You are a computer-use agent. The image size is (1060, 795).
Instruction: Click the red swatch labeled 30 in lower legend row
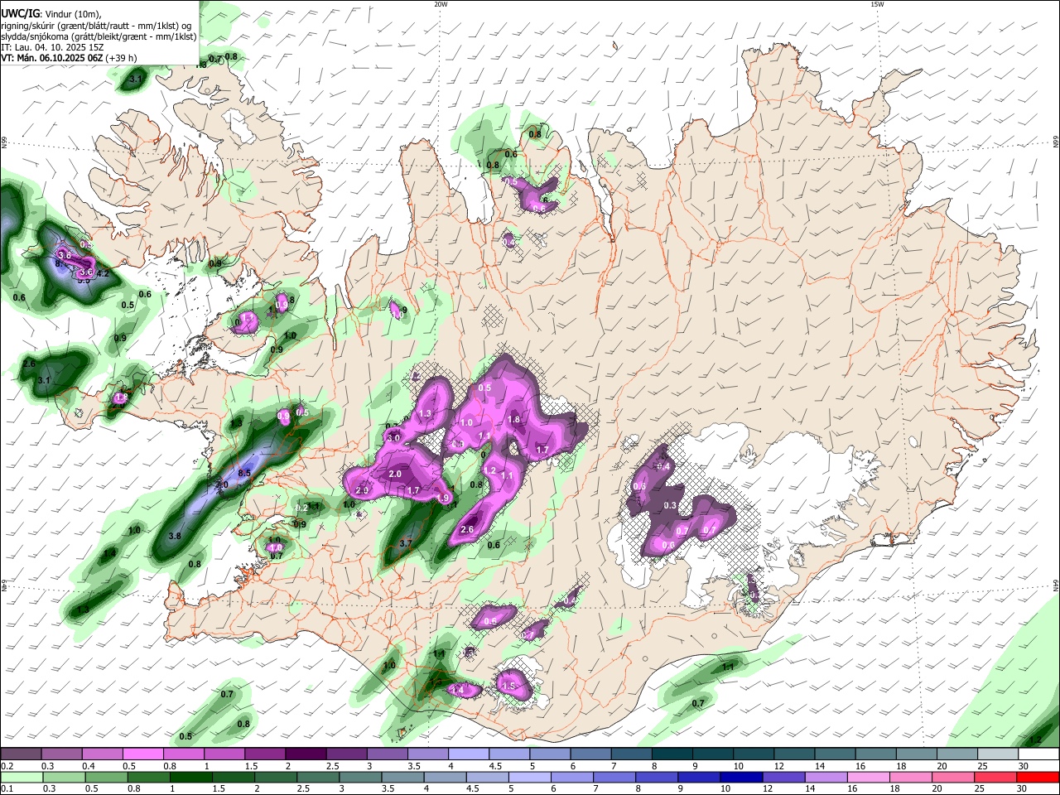pos(1038,777)
